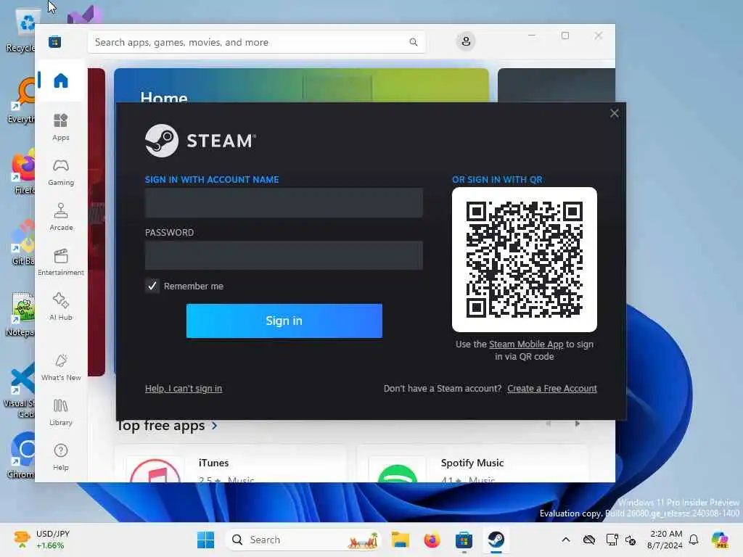Click the account name input field
The height and width of the screenshot is (557, 743).
[284, 203]
